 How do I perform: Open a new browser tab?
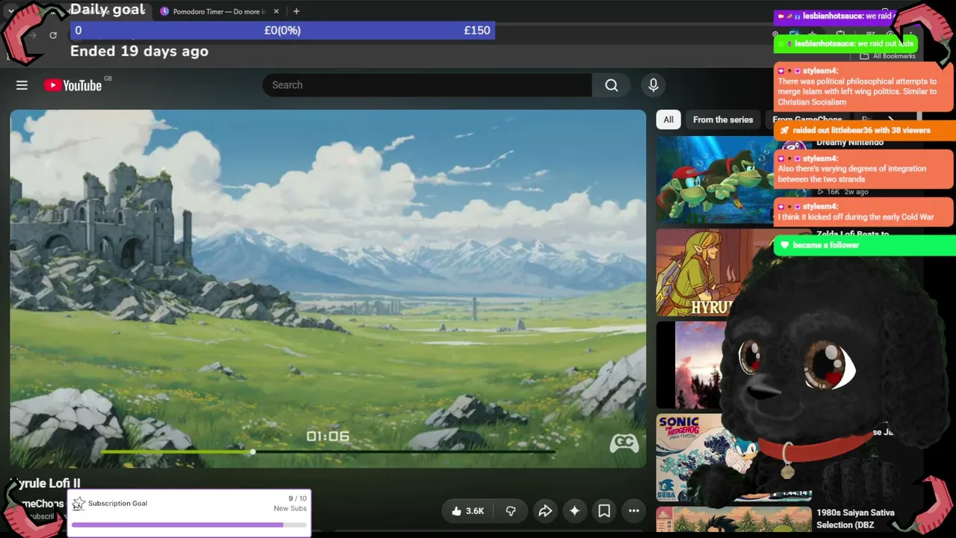(297, 11)
